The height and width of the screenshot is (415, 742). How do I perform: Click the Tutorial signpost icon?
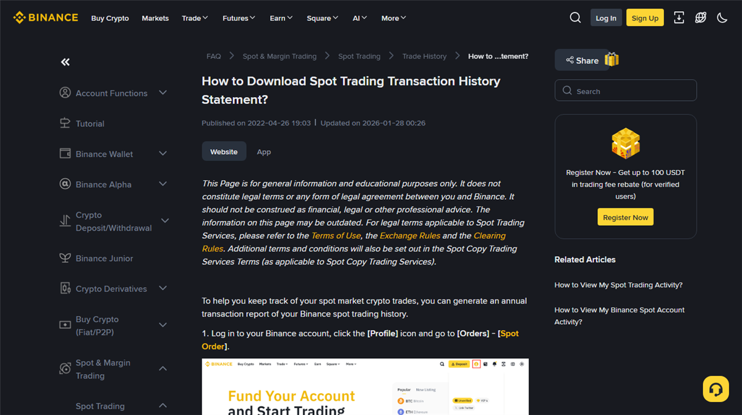pos(65,123)
